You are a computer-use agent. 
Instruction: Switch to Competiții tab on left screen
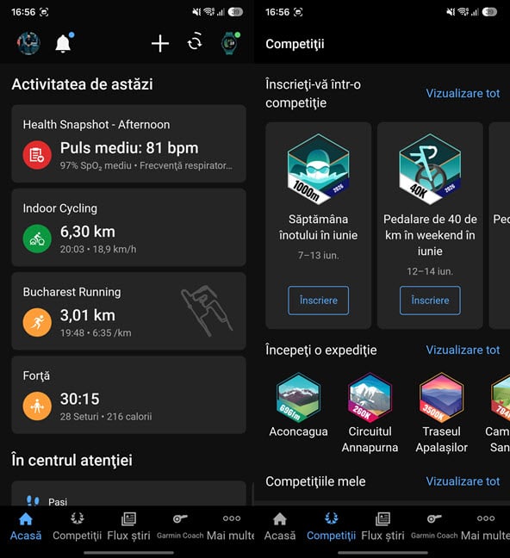pyautogui.click(x=77, y=527)
